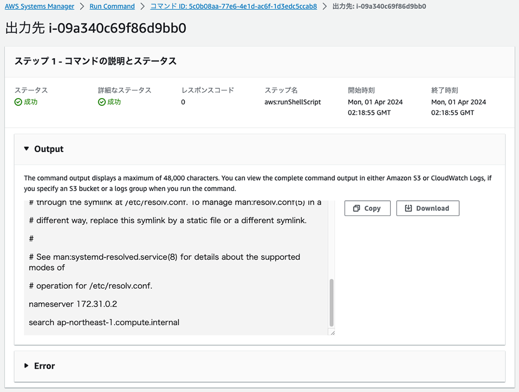Click the response code value 0

click(x=183, y=102)
